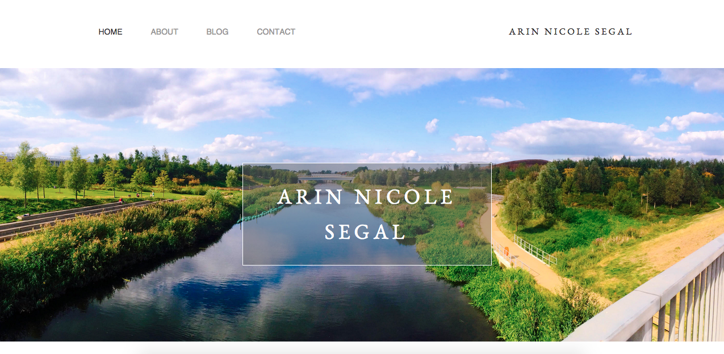This screenshot has height=354, width=724.
Task: Click the metal fence beside the footpath
Action: 535,251
